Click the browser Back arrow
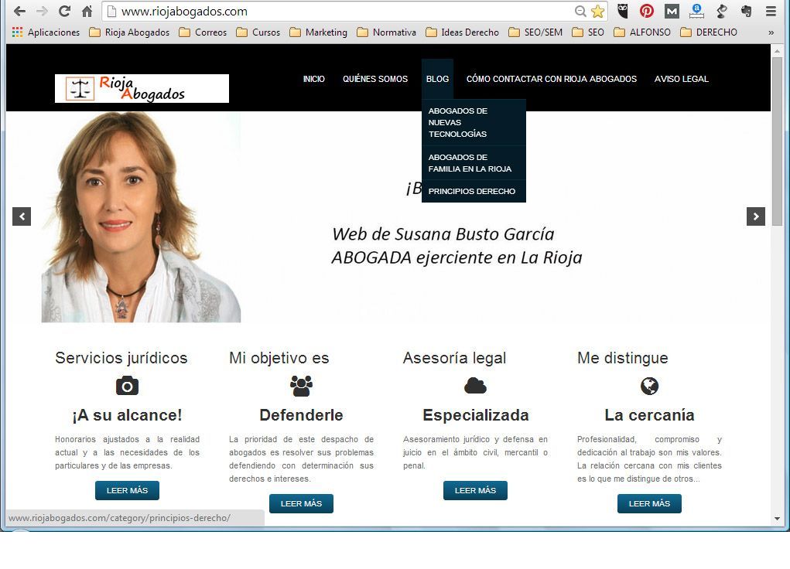 tap(19, 11)
